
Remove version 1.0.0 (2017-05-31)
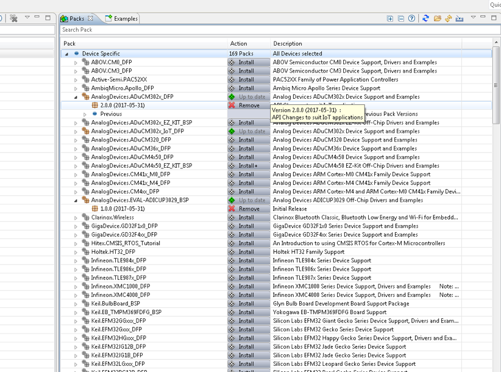tap(249, 209)
